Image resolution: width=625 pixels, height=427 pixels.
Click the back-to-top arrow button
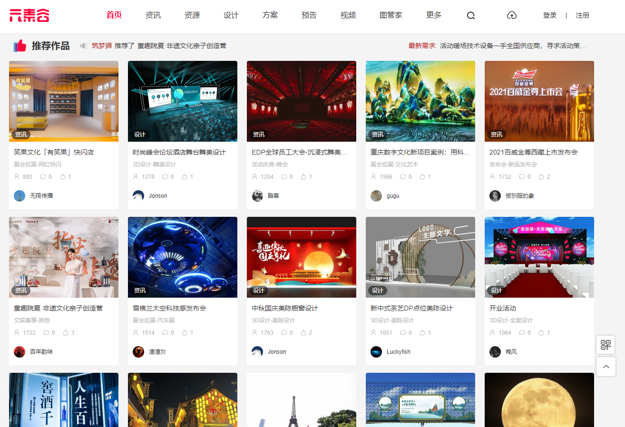click(605, 367)
